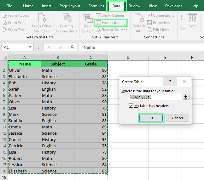Click the From Table icon
This screenshot has width=204, height=180.
coord(98,23)
